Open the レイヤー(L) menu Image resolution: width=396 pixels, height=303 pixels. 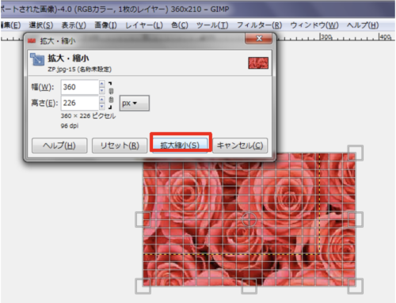[x=144, y=25]
